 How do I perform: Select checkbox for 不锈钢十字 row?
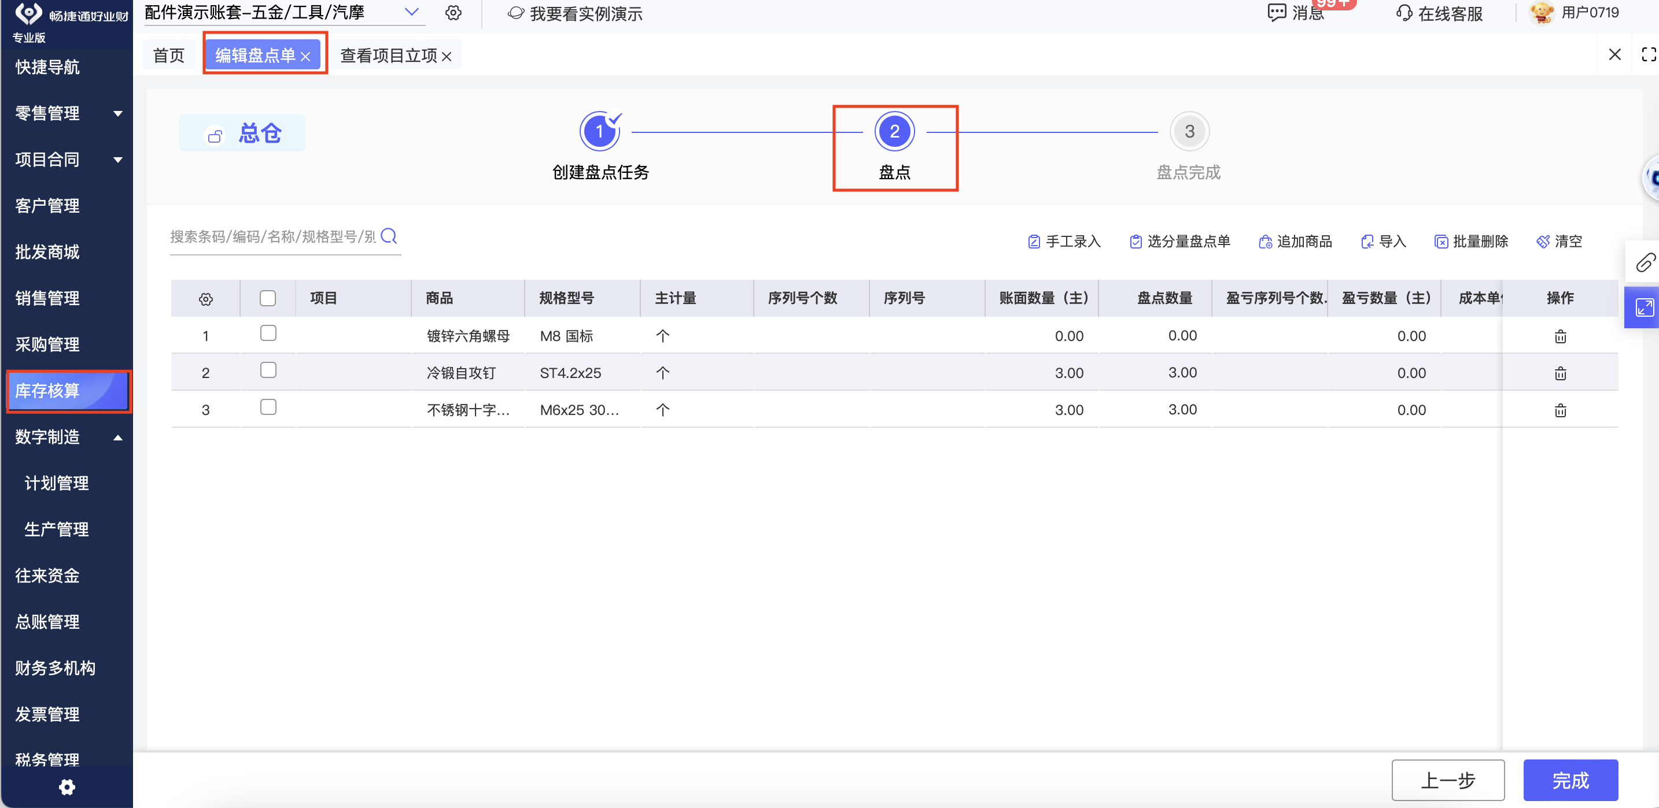[268, 407]
